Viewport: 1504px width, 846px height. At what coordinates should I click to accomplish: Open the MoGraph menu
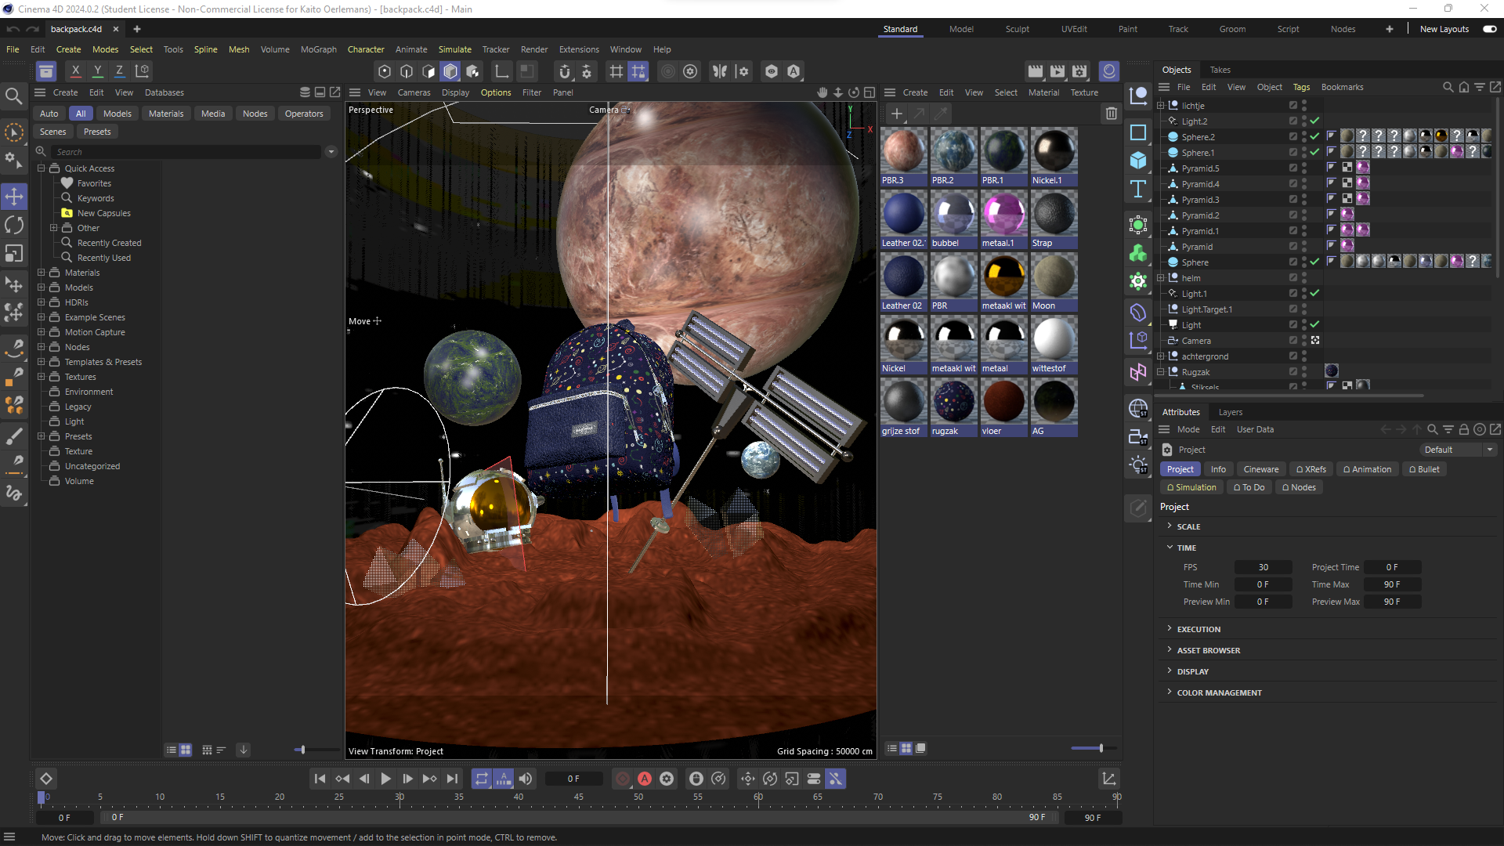pyautogui.click(x=318, y=49)
